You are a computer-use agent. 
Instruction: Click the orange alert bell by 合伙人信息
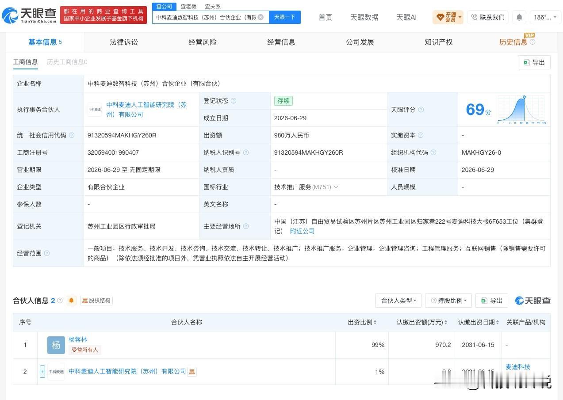(x=72, y=301)
